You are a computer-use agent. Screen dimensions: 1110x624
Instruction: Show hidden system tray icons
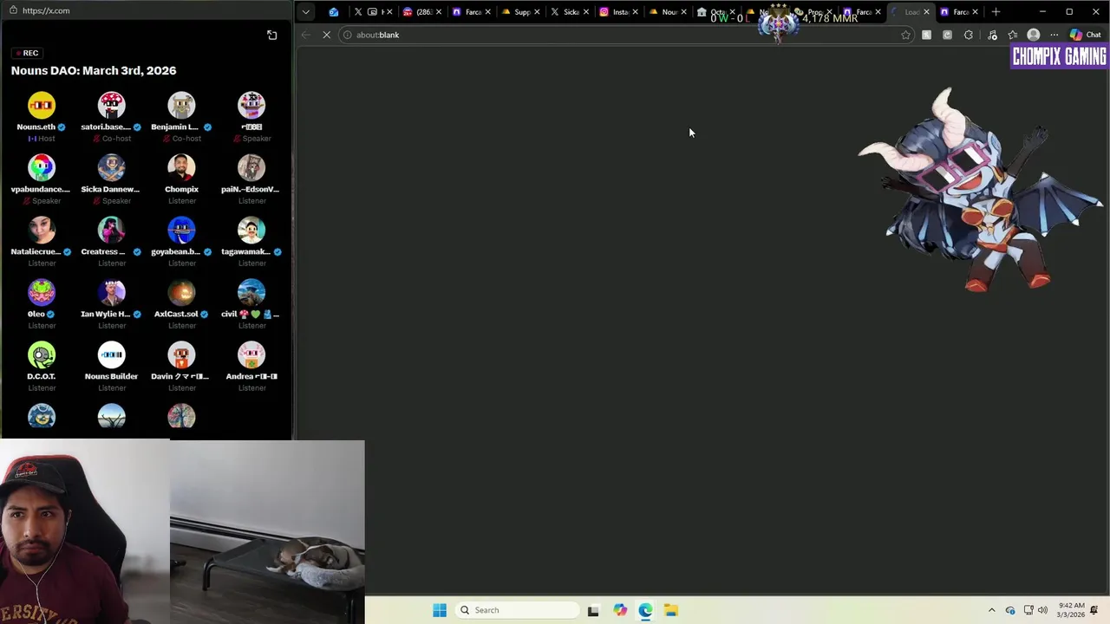coord(992,610)
